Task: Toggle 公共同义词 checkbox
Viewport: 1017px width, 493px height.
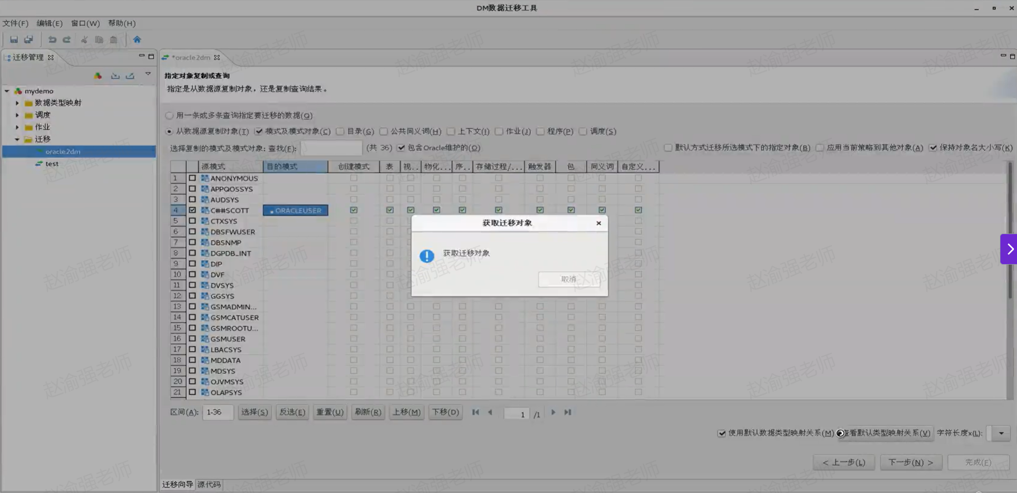Action: (x=383, y=131)
